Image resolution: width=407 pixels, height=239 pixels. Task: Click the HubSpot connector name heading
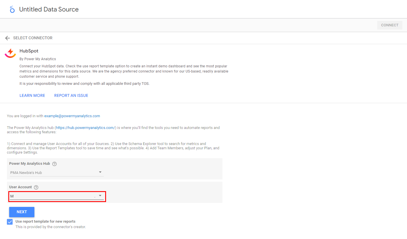point(29,51)
